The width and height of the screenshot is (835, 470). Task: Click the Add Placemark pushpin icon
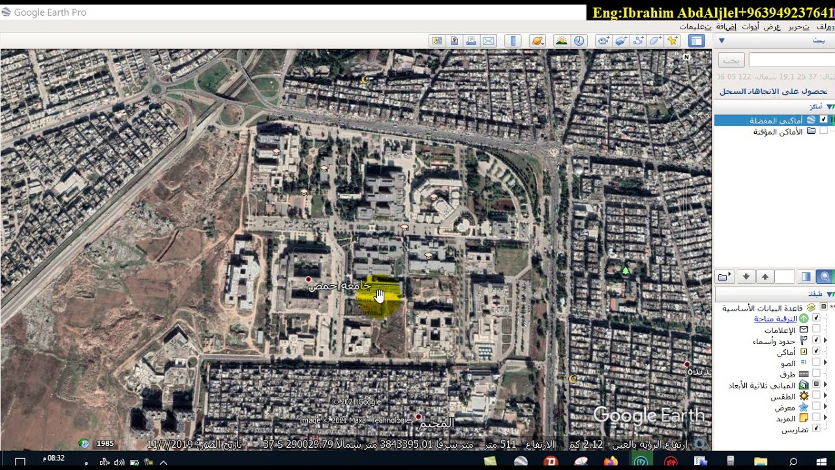coord(673,40)
